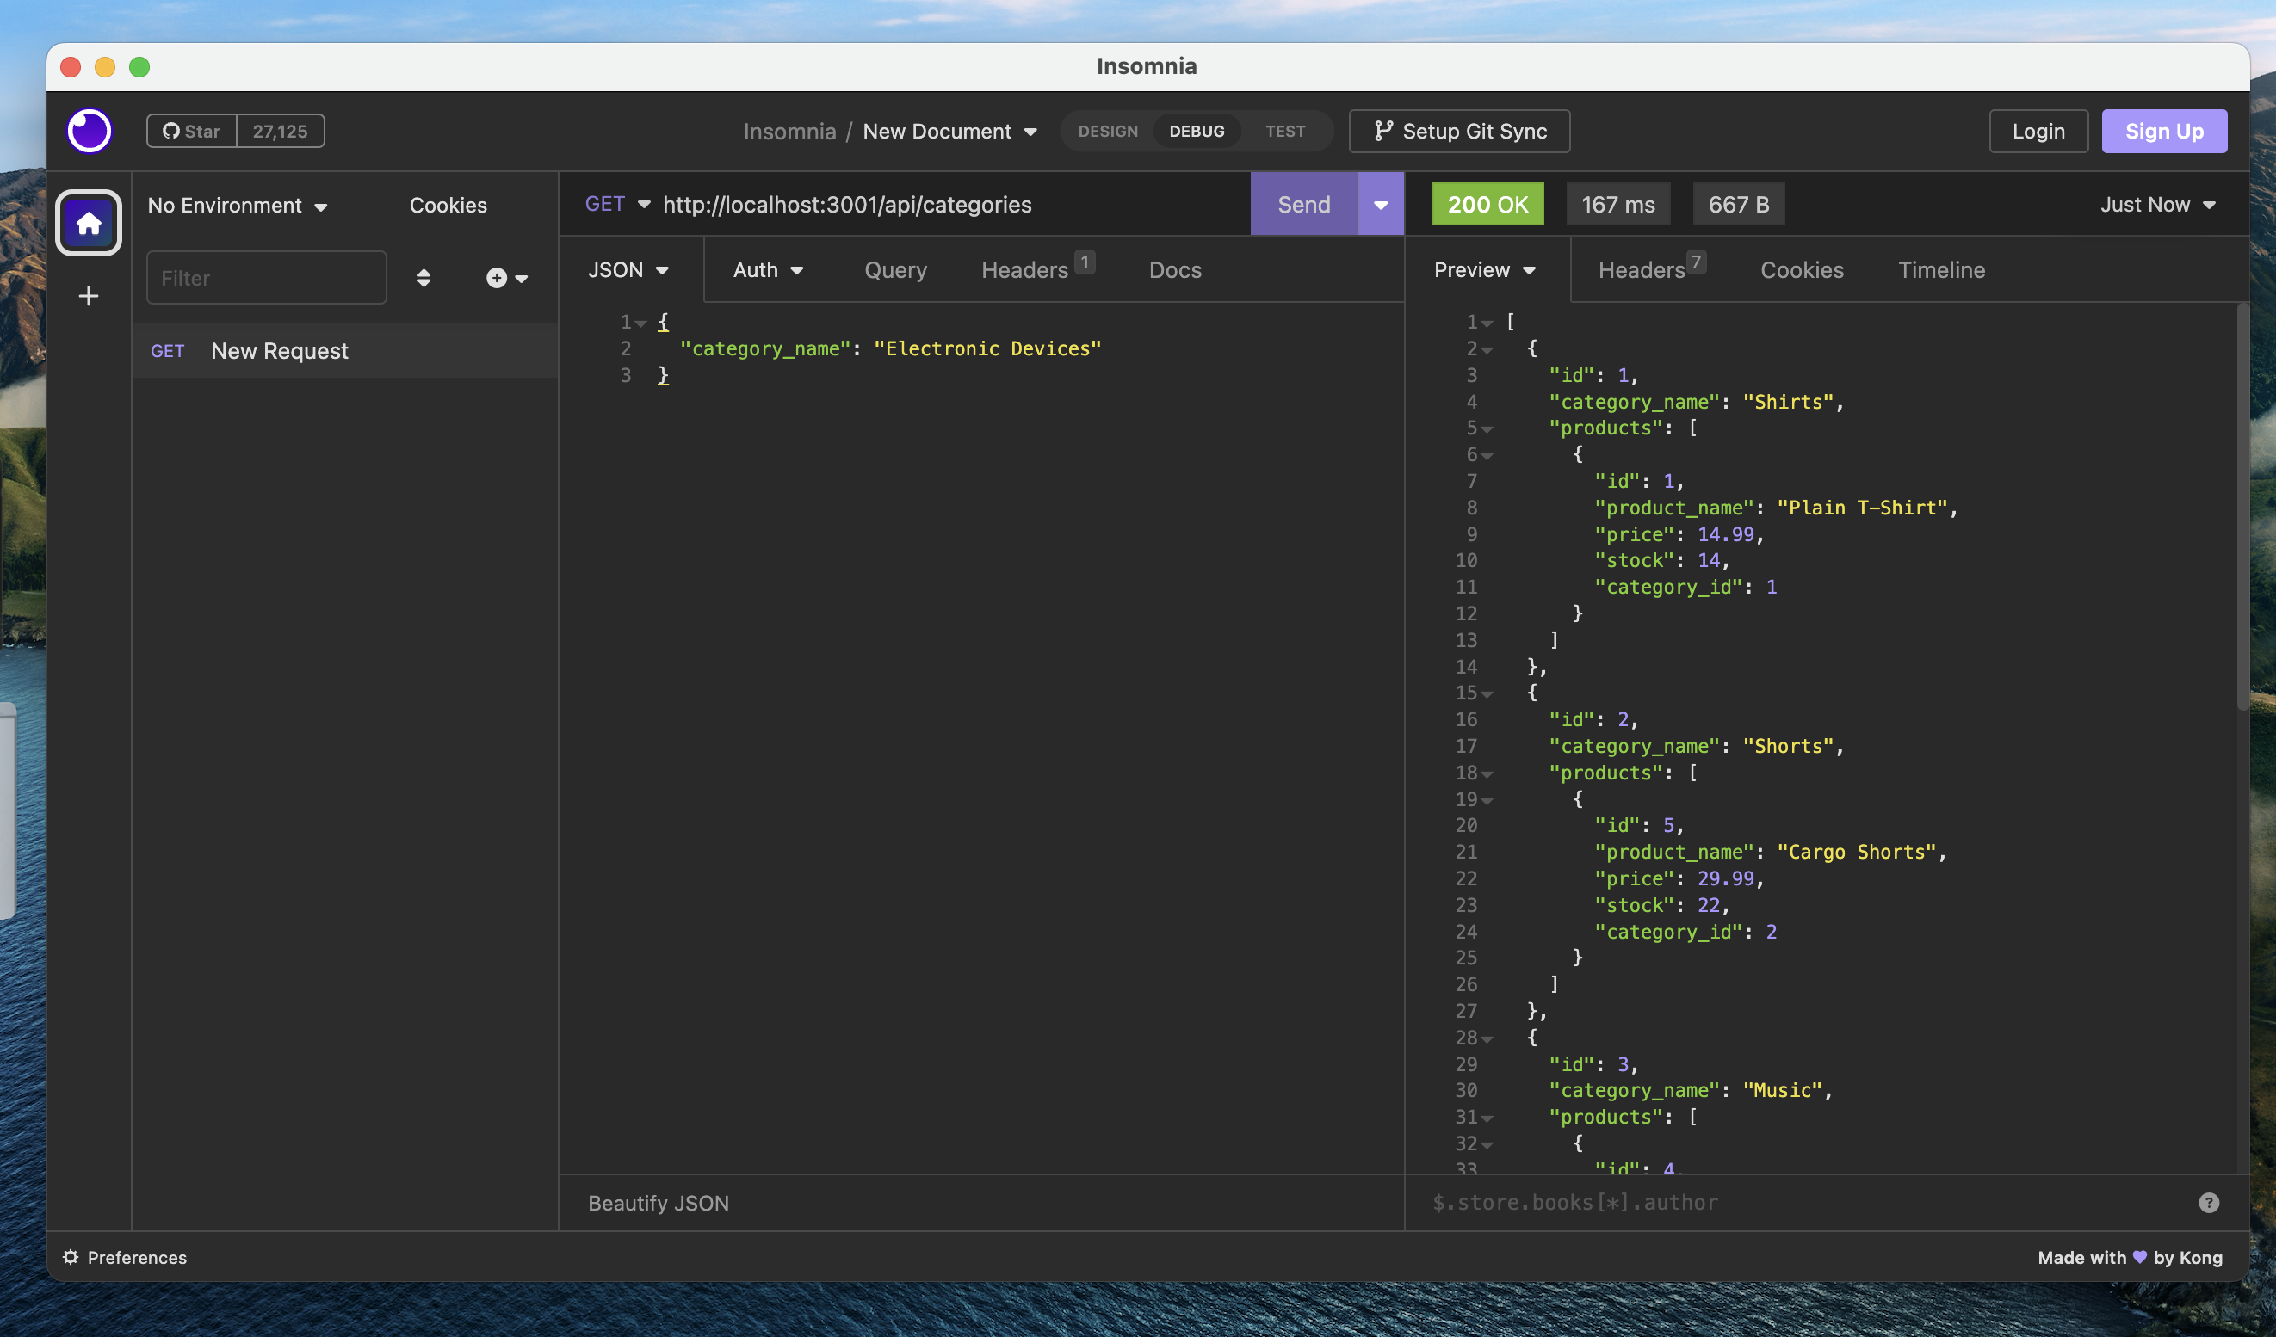The width and height of the screenshot is (2276, 1337).
Task: Click the Insomnia logo in top left corner
Action: click(x=90, y=130)
